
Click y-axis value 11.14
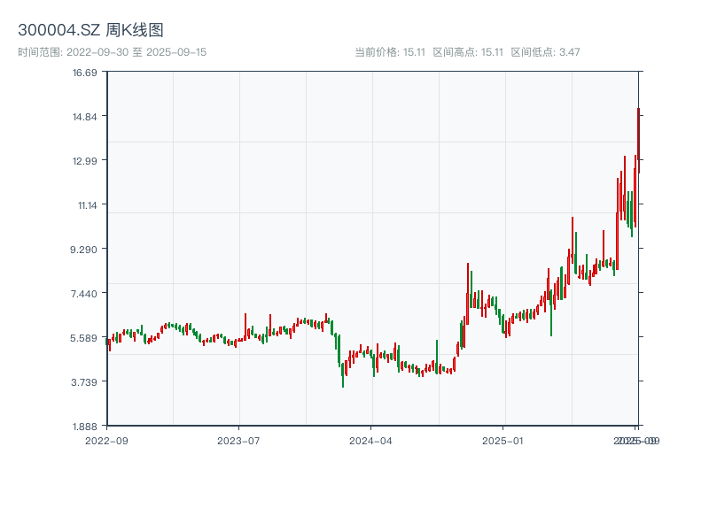pyautogui.click(x=87, y=205)
